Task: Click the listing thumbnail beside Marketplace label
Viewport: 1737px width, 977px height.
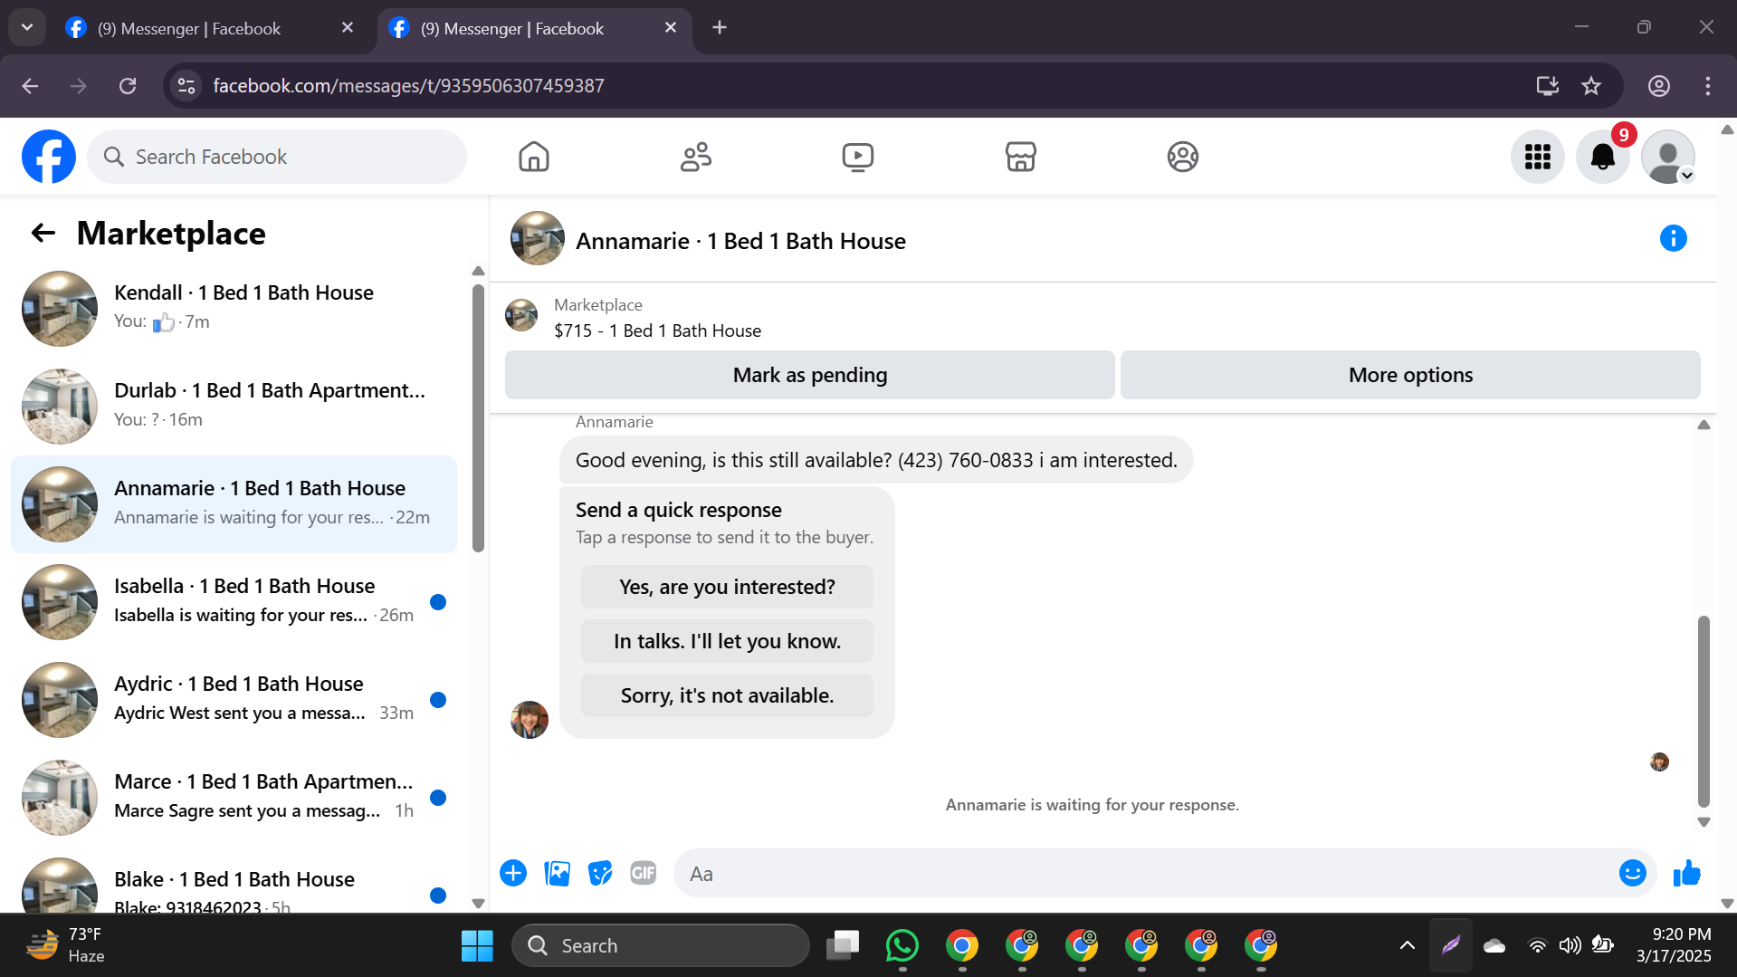Action: [x=521, y=316]
